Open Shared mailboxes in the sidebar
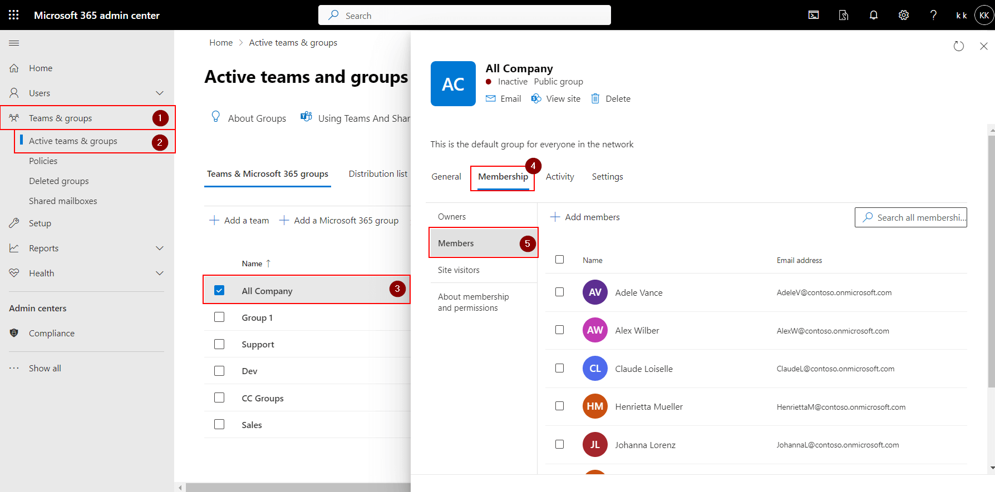This screenshot has height=492, width=995. [x=63, y=201]
